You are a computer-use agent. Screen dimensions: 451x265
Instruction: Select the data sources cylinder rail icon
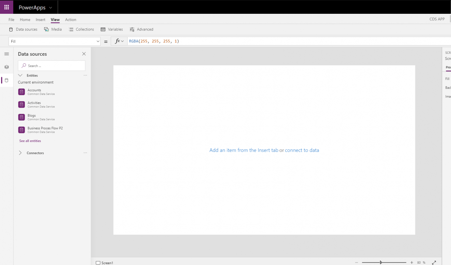(7, 80)
